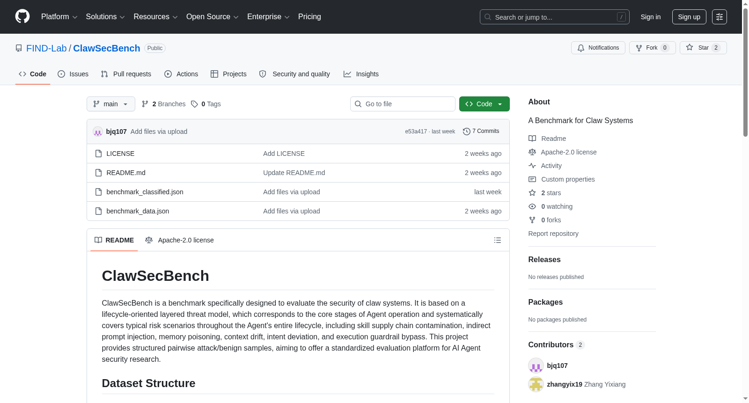Click the magnifier icon in Go to file
749x403 pixels.
tap(358, 104)
